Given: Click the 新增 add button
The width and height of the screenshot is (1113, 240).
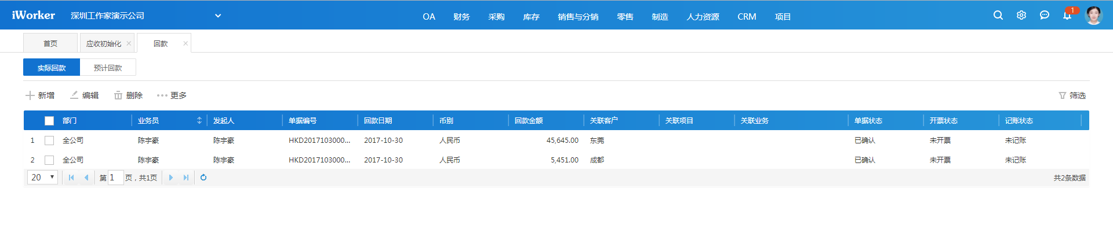Looking at the screenshot, I should (40, 95).
